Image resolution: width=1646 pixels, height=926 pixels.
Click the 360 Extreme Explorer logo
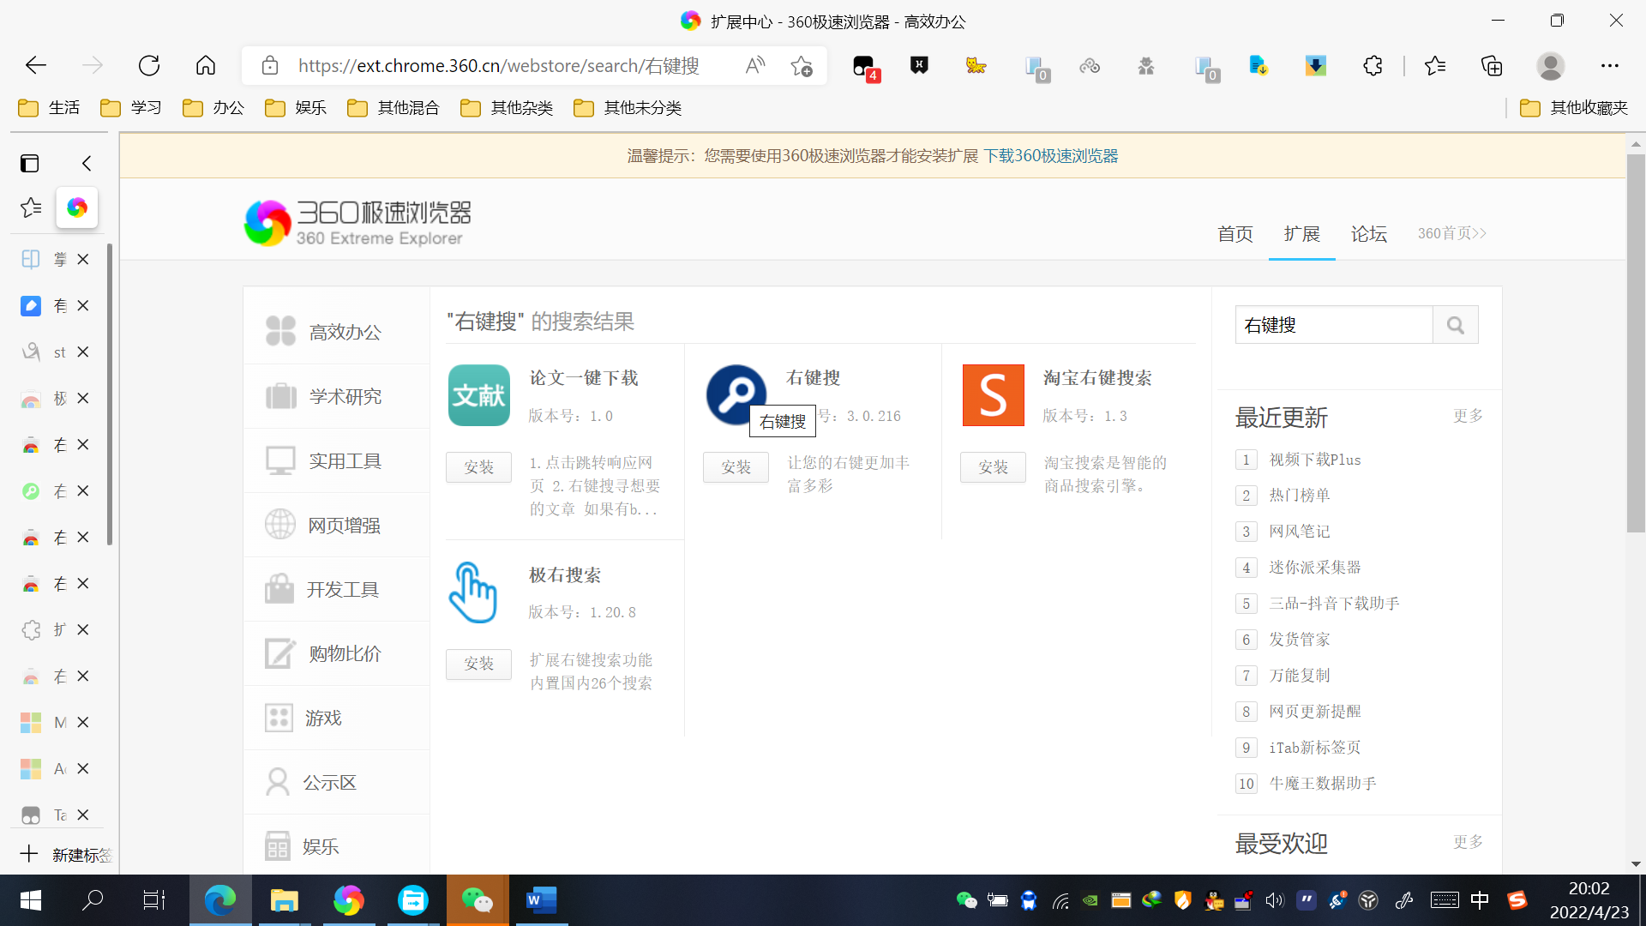[x=357, y=223]
